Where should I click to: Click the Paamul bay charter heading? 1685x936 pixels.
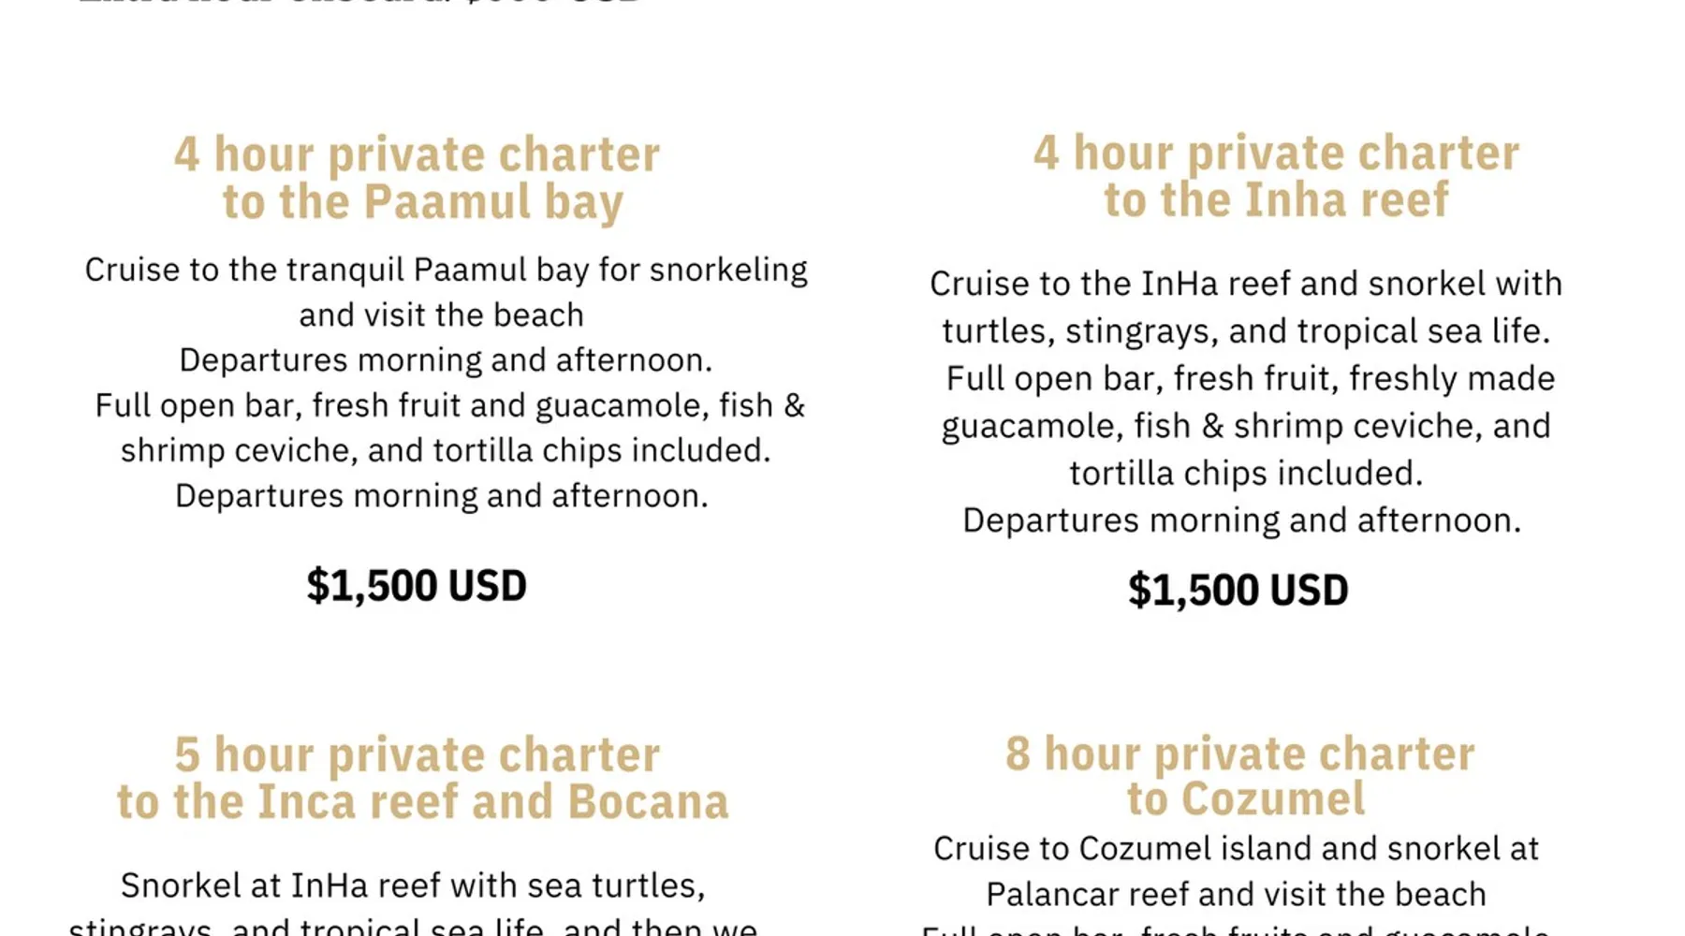tap(418, 178)
